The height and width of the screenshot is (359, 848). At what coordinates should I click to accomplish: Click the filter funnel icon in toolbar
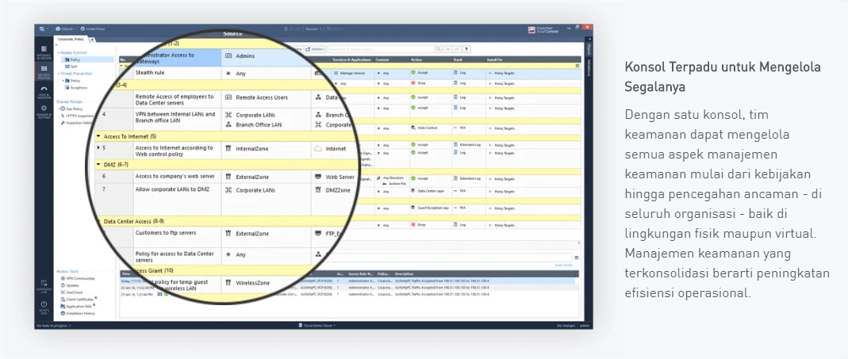coord(466,49)
